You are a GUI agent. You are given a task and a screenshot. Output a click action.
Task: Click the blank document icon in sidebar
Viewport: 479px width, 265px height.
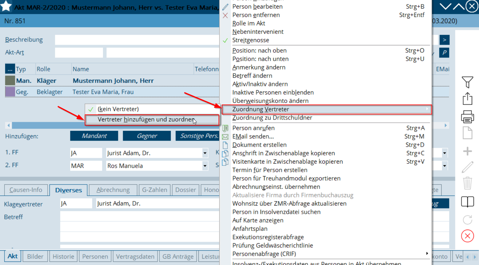(x=467, y=133)
